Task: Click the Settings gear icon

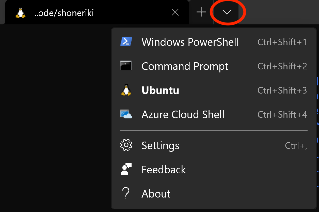Action: pos(126,145)
